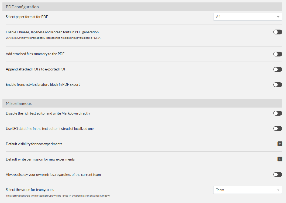Click the PDF configuration section header
Screen dimensions: 286x203
click(x=22, y=7)
